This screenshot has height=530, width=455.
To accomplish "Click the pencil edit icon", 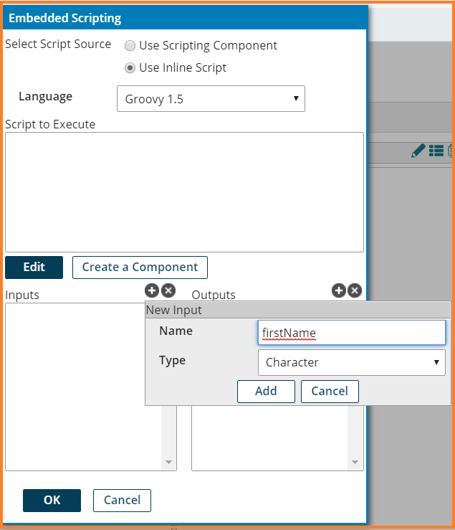I will point(418,151).
